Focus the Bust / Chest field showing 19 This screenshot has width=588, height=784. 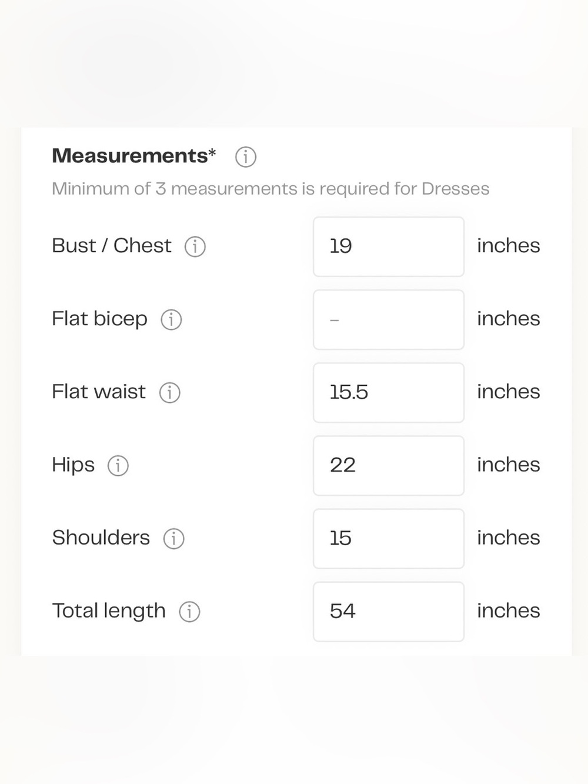coord(389,246)
